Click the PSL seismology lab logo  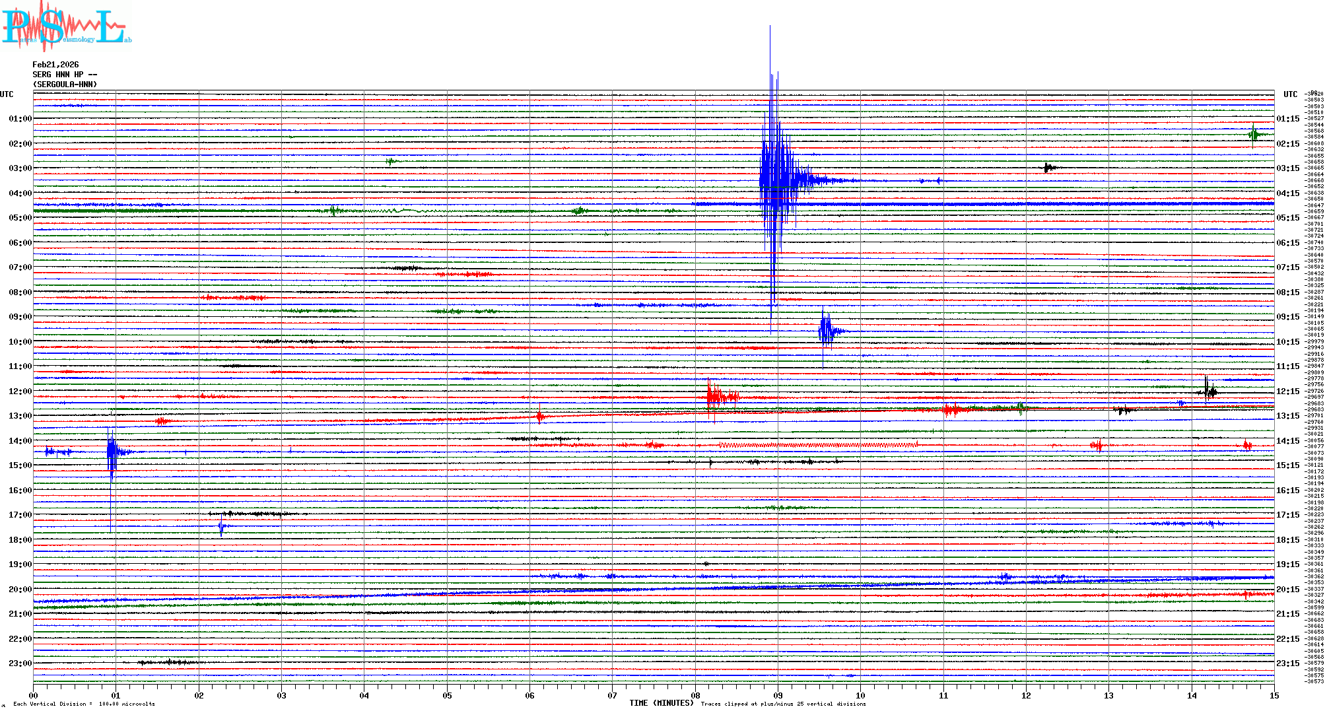(66, 26)
